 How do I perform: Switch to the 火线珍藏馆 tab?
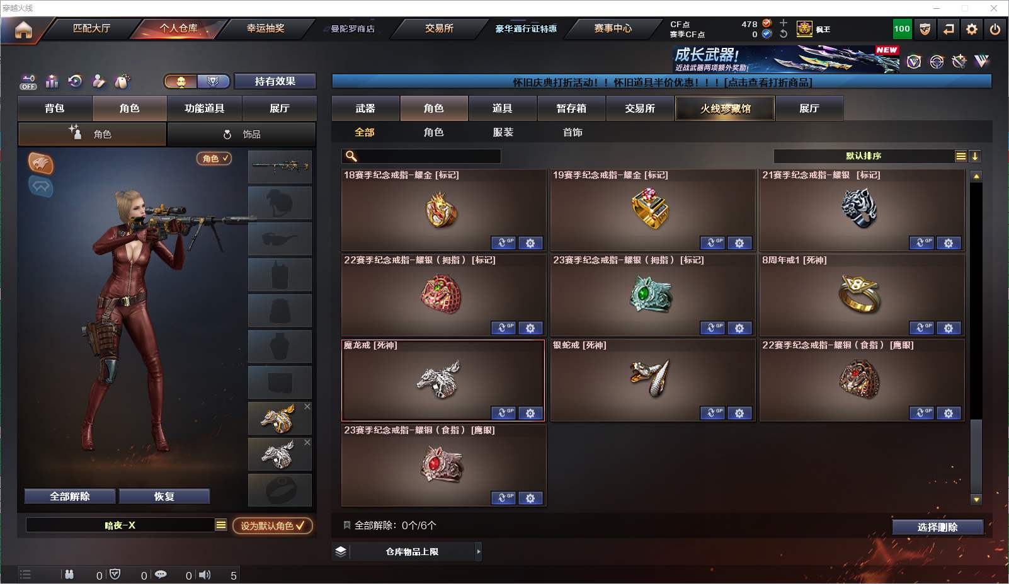click(x=725, y=108)
